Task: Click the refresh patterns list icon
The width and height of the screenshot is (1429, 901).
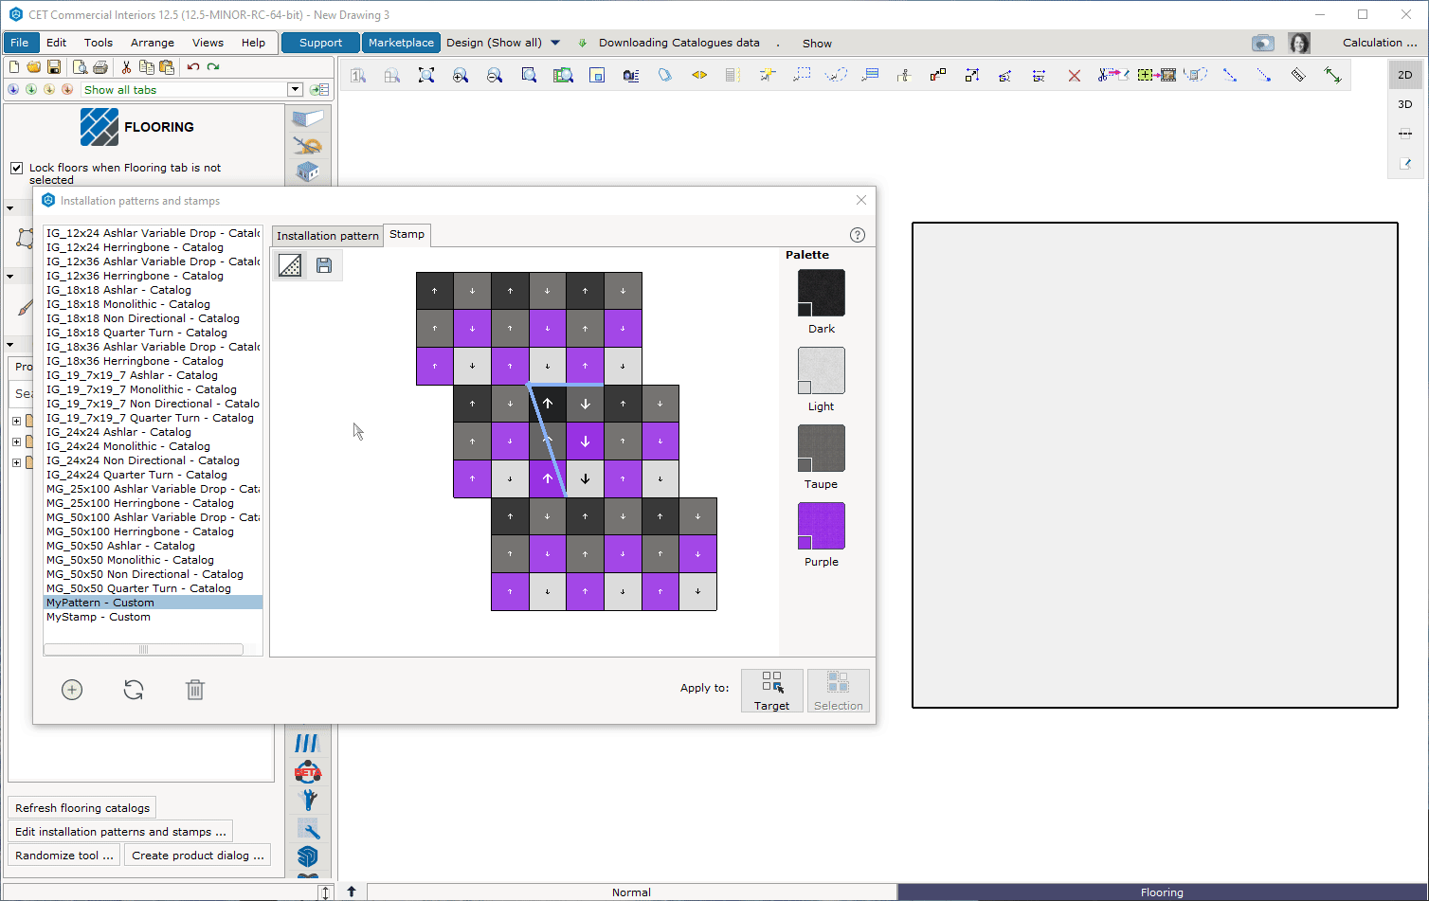Action: pos(134,690)
